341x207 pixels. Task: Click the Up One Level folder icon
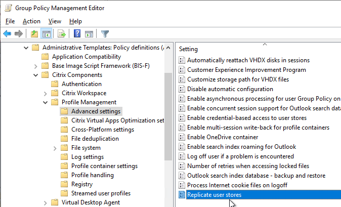[34, 34]
